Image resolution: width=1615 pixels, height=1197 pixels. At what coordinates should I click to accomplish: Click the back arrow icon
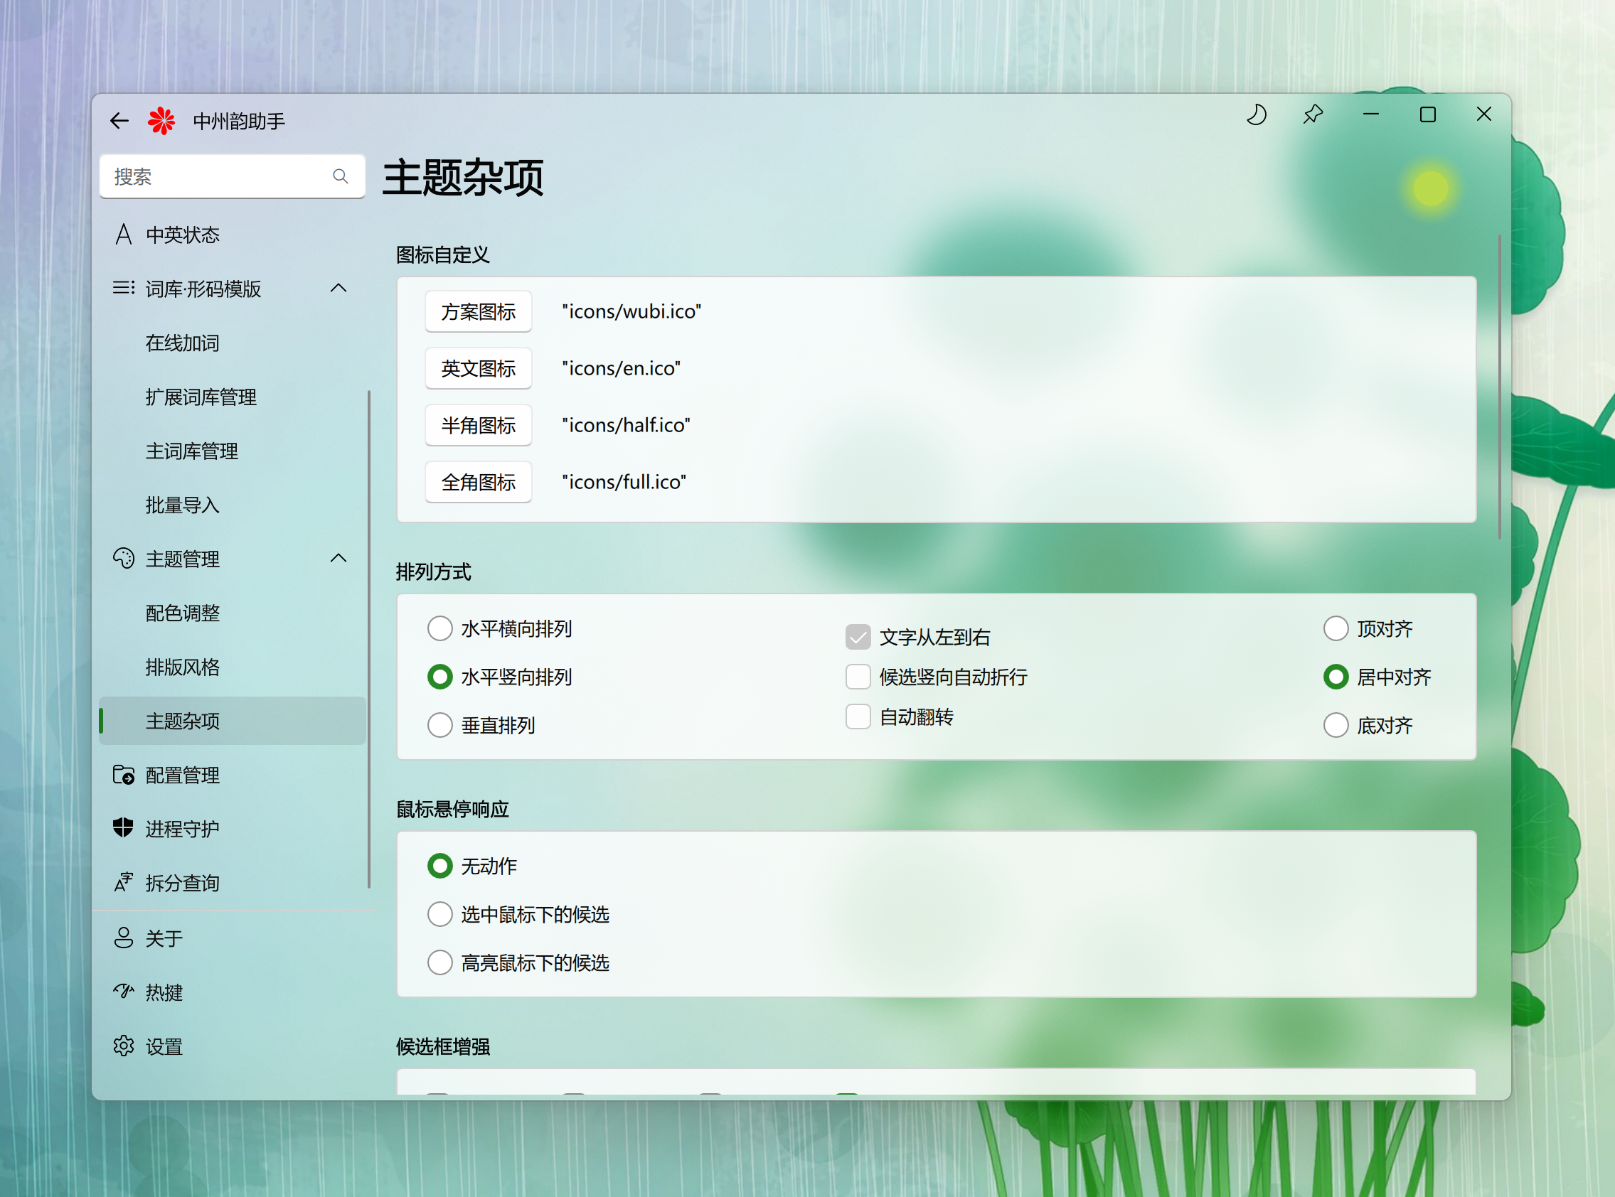[119, 120]
